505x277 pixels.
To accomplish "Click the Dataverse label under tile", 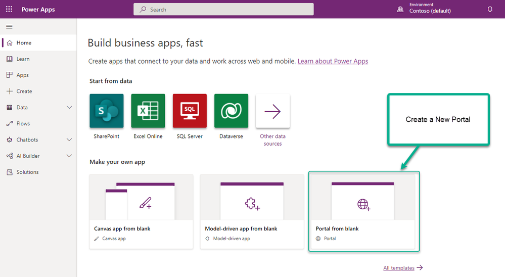I will coord(231,136).
